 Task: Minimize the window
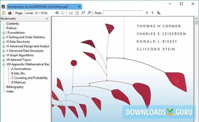tap(170, 4)
